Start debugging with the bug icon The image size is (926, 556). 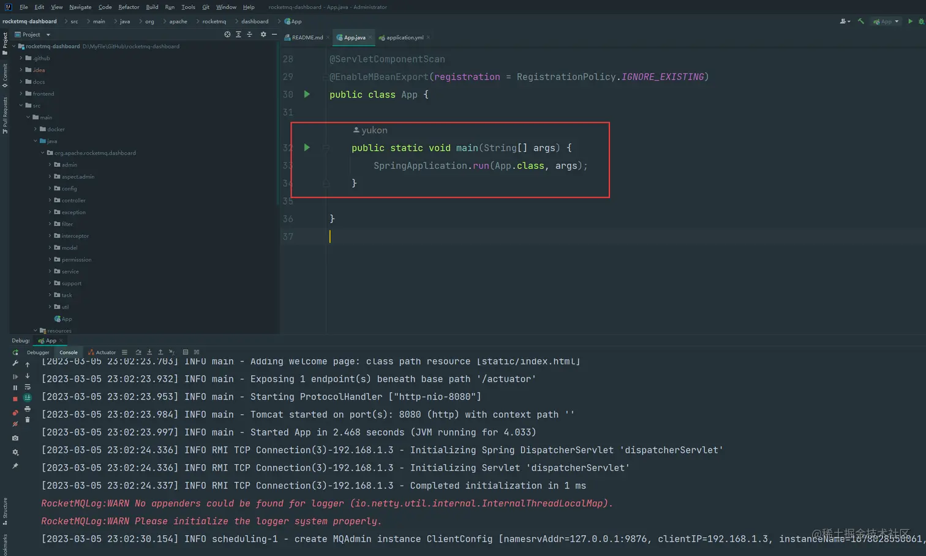(x=921, y=21)
